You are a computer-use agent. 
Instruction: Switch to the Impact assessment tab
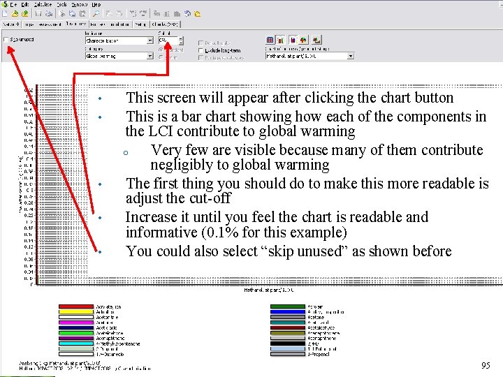click(43, 24)
